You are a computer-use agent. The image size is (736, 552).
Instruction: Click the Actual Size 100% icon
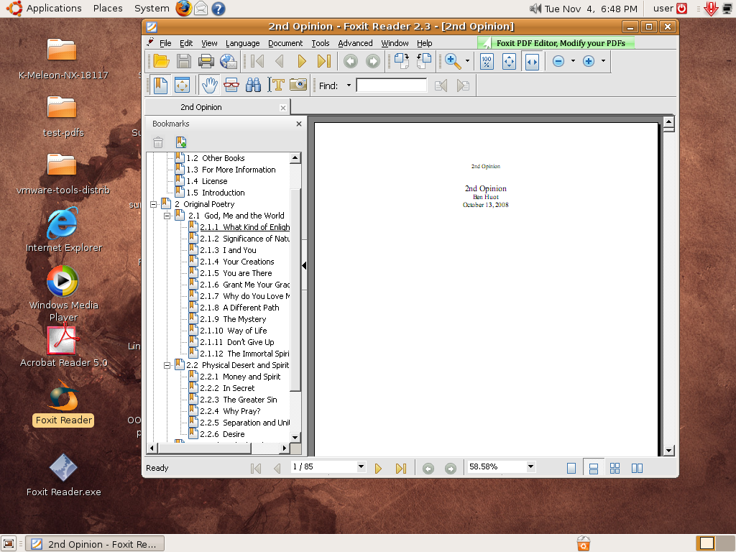click(x=486, y=61)
